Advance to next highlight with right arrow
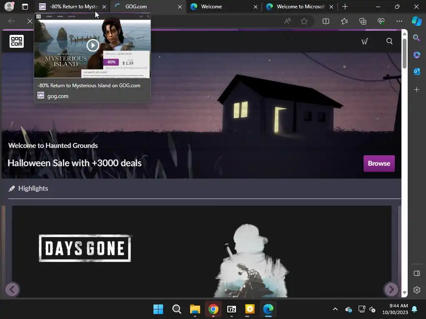This screenshot has height=319, width=426. click(x=391, y=290)
